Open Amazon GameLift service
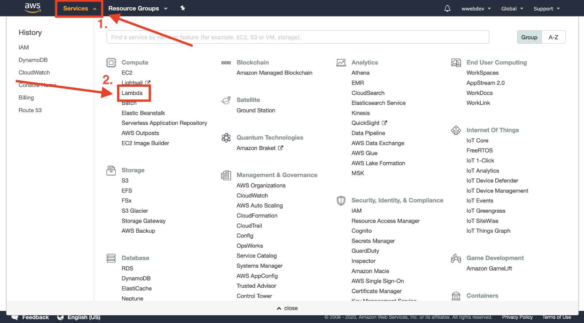 pyautogui.click(x=489, y=268)
